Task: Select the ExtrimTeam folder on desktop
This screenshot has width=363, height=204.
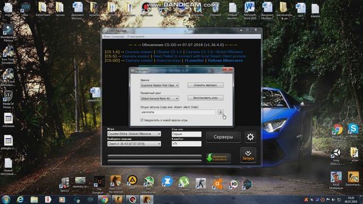Action: pos(43,9)
